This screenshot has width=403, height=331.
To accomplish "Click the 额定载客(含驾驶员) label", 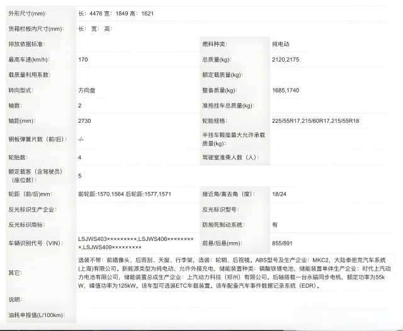I will [35, 176].
